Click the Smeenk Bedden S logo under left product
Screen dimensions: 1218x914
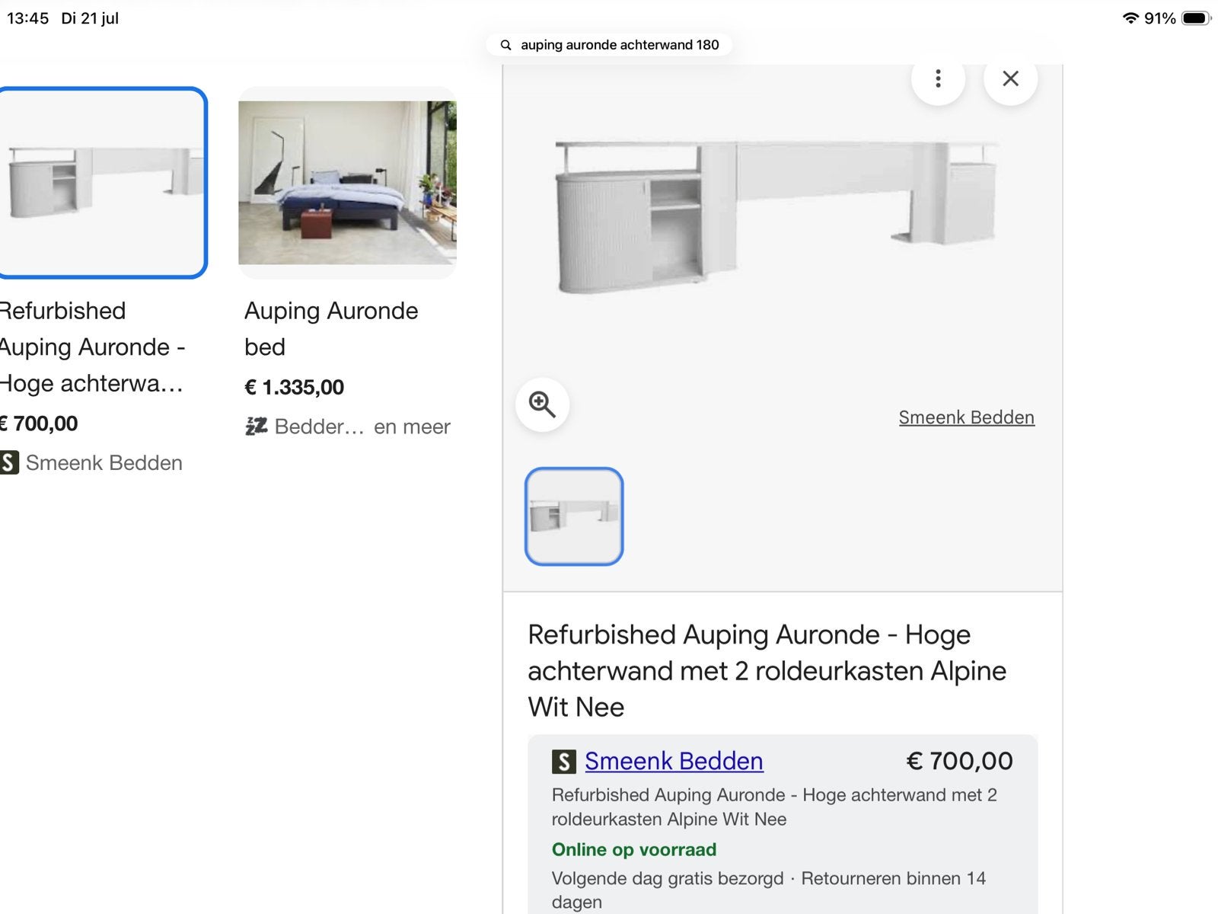click(x=9, y=462)
